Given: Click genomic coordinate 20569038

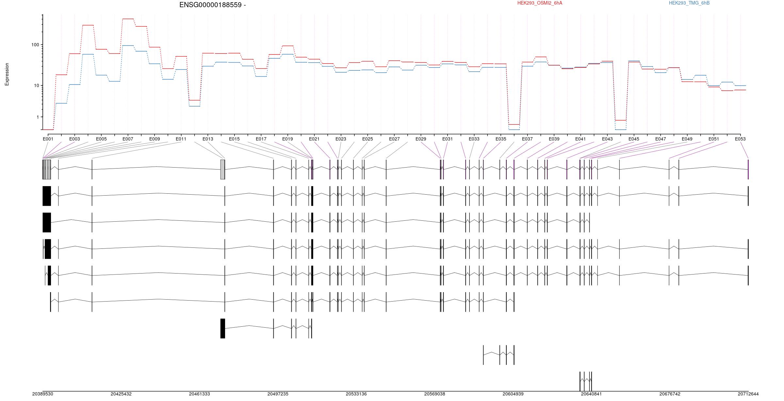Looking at the screenshot, I should [434, 394].
